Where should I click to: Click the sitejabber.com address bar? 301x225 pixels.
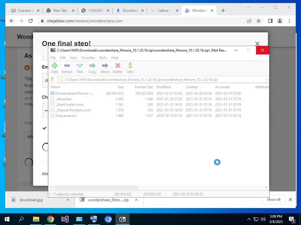pyautogui.click(x=84, y=21)
